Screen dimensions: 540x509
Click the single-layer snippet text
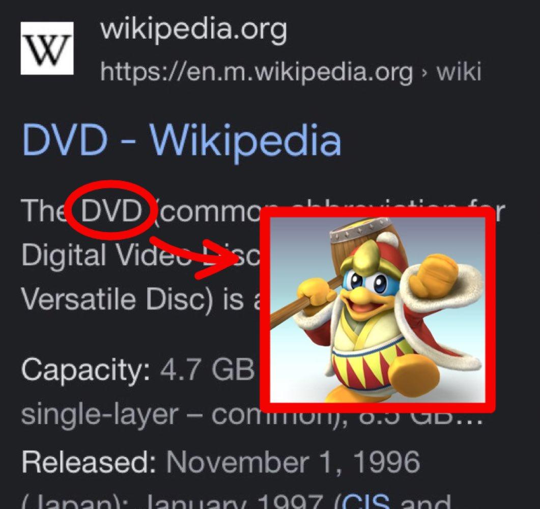100,415
